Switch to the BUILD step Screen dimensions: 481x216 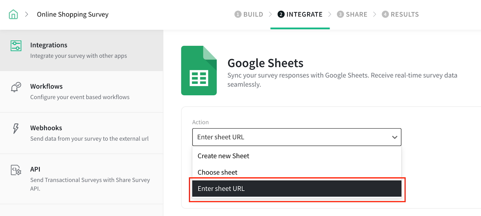[249, 14]
